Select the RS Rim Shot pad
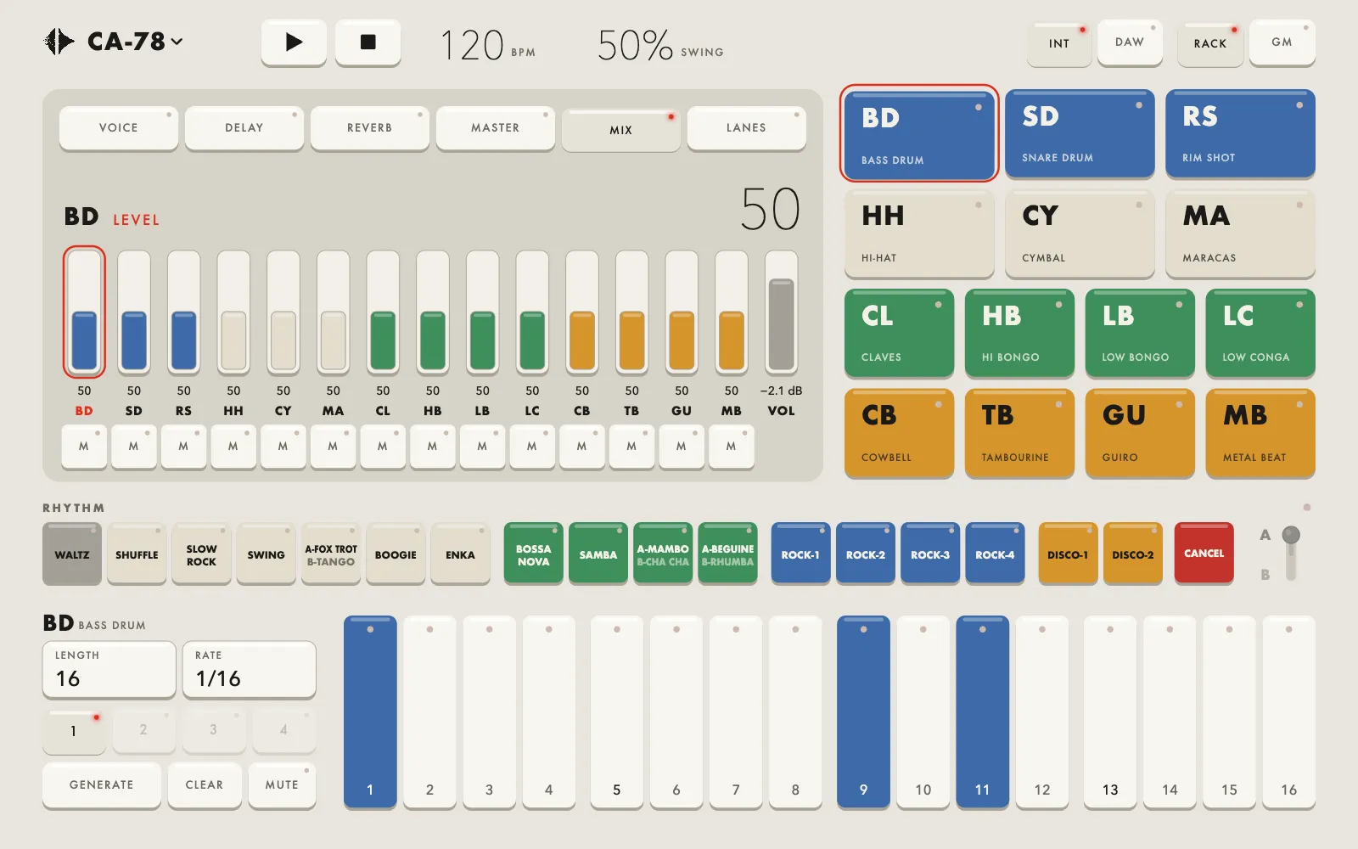This screenshot has height=849, width=1358. point(1240,133)
